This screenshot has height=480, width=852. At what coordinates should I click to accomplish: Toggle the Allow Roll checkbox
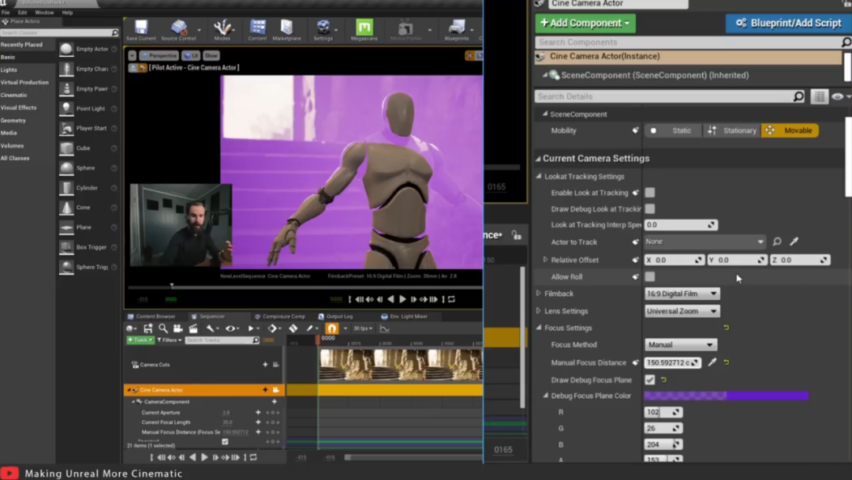point(650,277)
